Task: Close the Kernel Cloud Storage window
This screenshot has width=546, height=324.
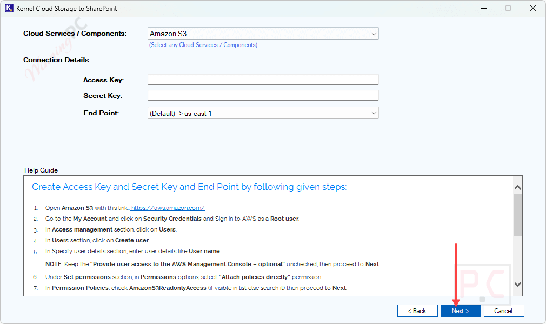Action: point(533,8)
